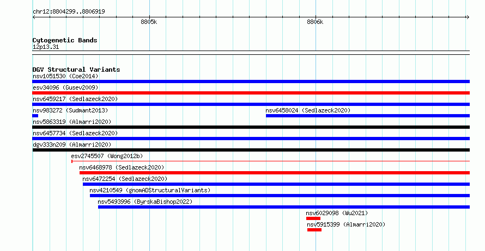Select the red esv34096 variant bar
Viewport: 485px width, 251px height.
251,93
